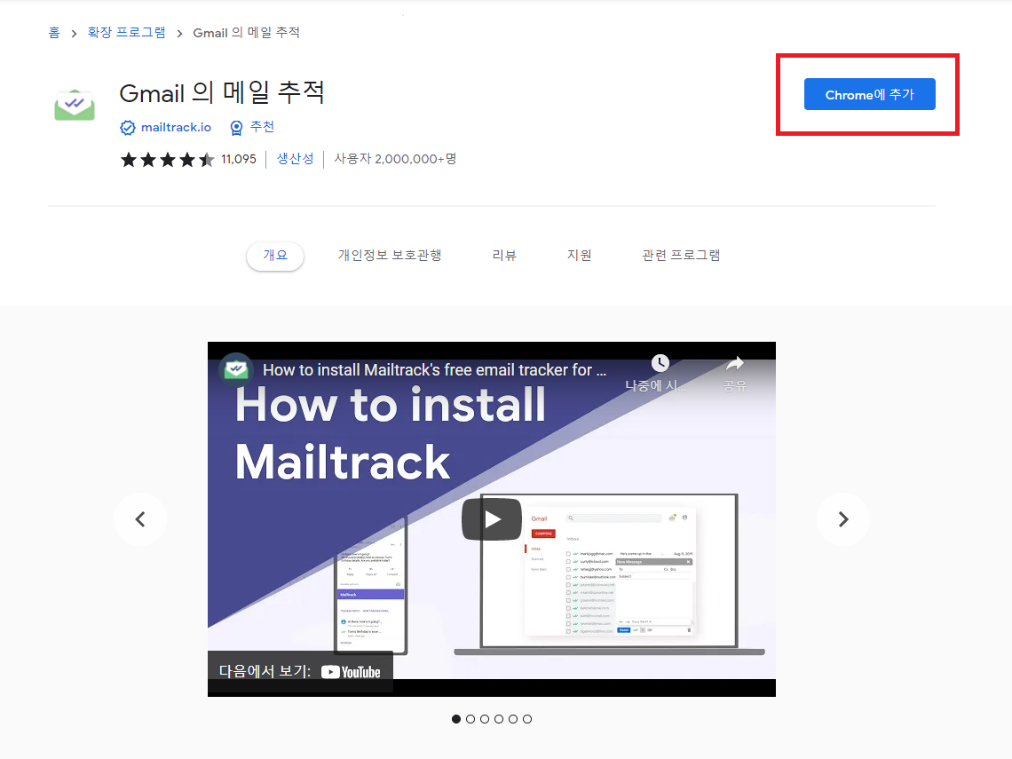Select the sixth carousel dot
1012x759 pixels.
click(x=527, y=719)
